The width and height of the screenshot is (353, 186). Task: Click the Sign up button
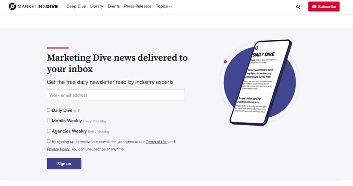pyautogui.click(x=64, y=164)
